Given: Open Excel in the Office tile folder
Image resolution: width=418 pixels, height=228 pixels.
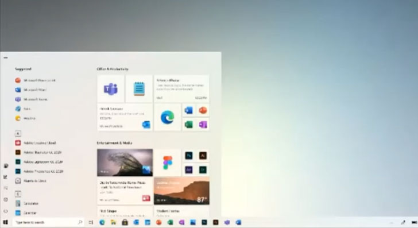Looking at the screenshot, I should coord(189,125).
